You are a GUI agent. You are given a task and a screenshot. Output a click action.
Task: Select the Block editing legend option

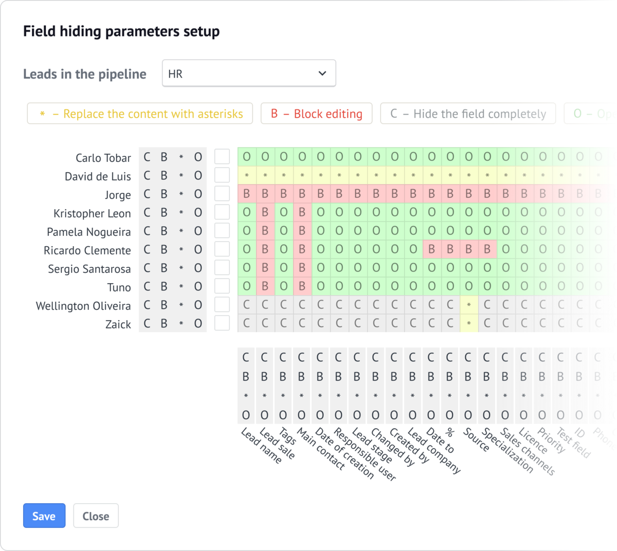pyautogui.click(x=317, y=114)
